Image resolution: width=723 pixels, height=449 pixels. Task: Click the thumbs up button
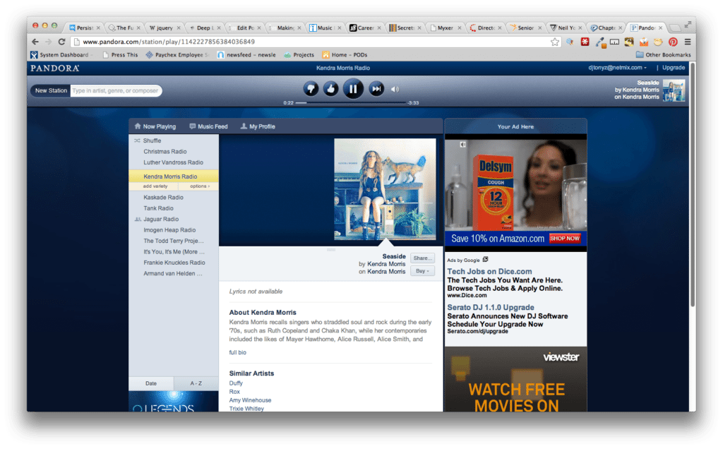[330, 88]
